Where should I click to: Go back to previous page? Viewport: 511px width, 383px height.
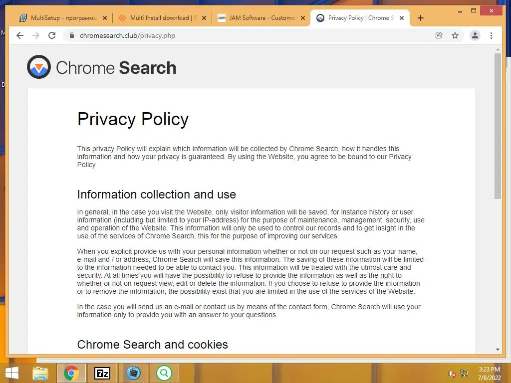[20, 35]
